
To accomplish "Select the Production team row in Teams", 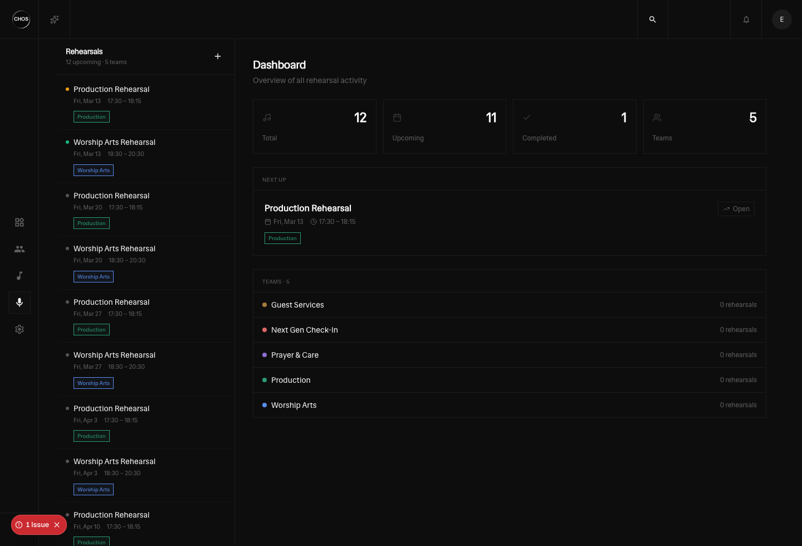I will coord(510,380).
